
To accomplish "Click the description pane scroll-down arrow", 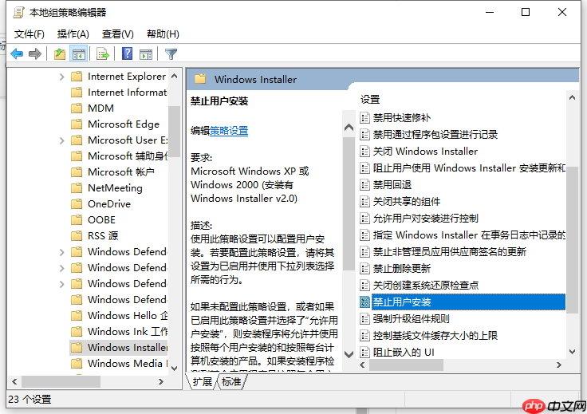I will (x=349, y=354).
